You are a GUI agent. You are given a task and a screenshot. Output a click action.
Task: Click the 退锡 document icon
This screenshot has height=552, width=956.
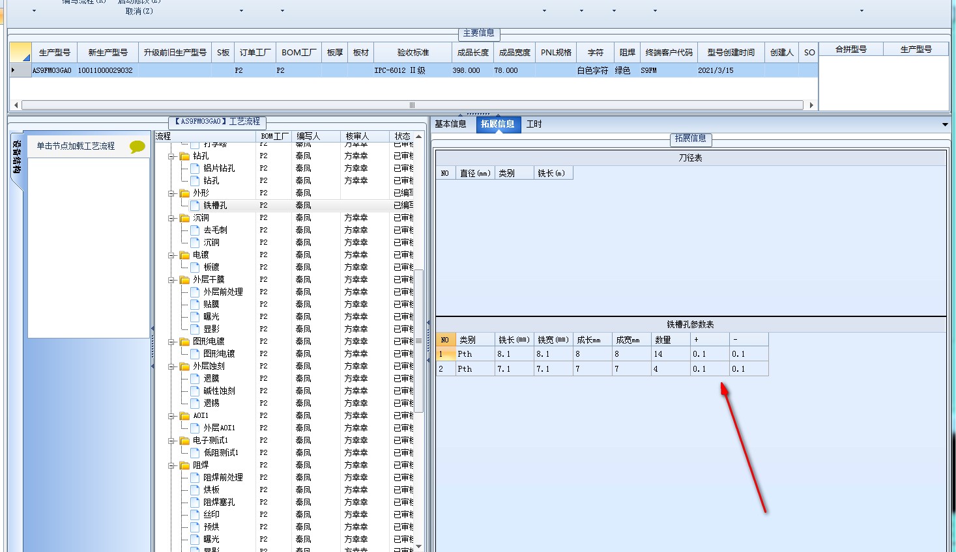(195, 404)
